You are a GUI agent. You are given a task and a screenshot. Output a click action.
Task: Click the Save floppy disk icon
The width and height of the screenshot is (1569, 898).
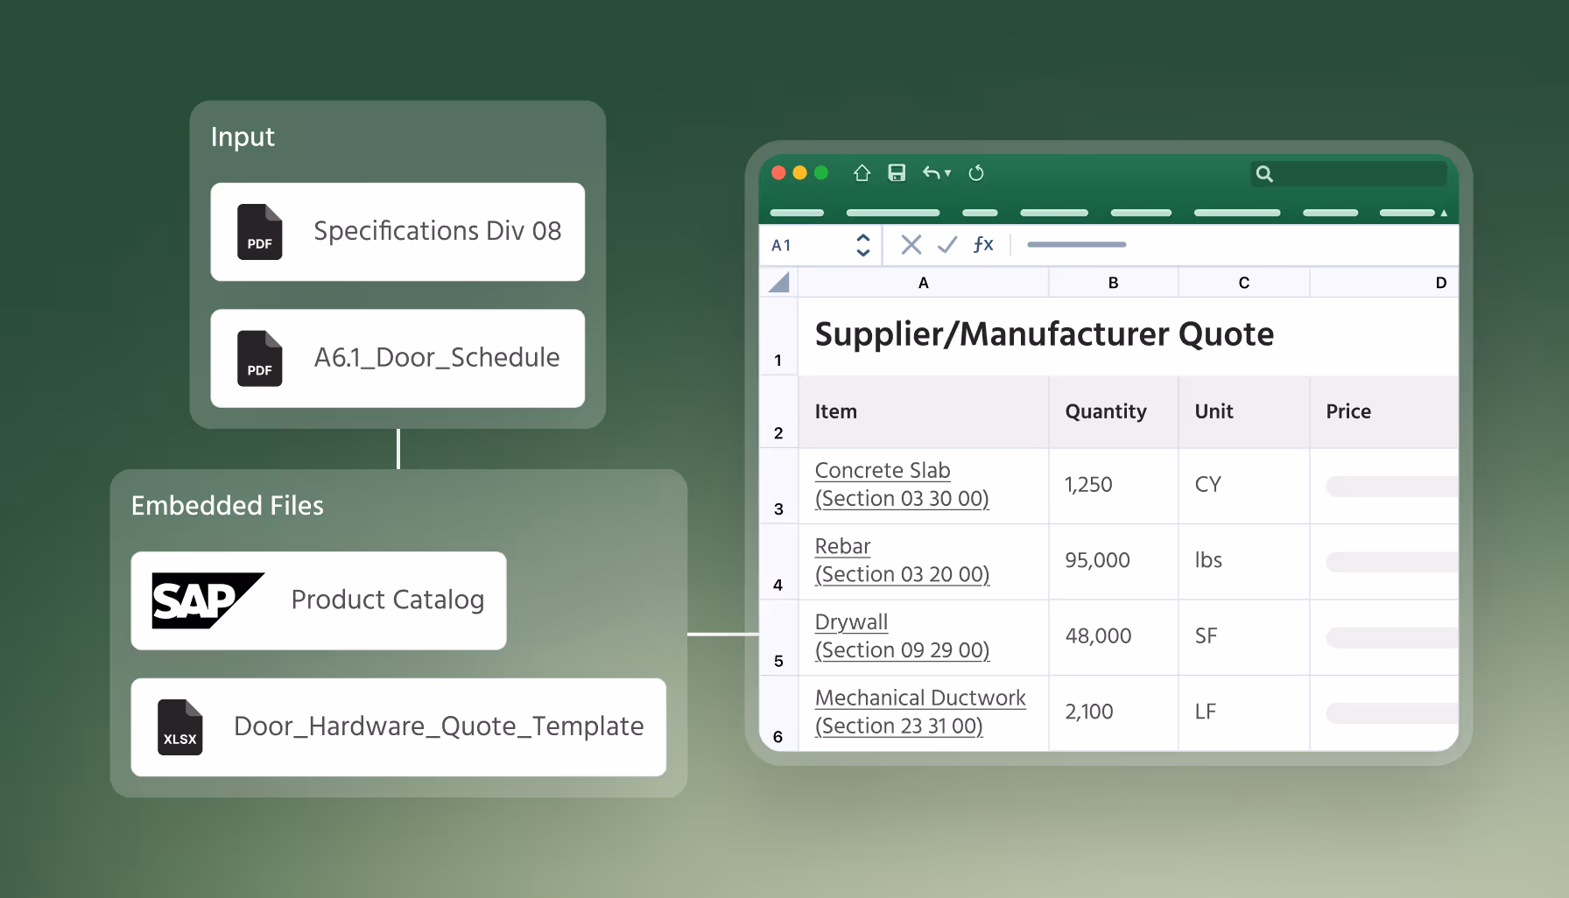pos(897,172)
